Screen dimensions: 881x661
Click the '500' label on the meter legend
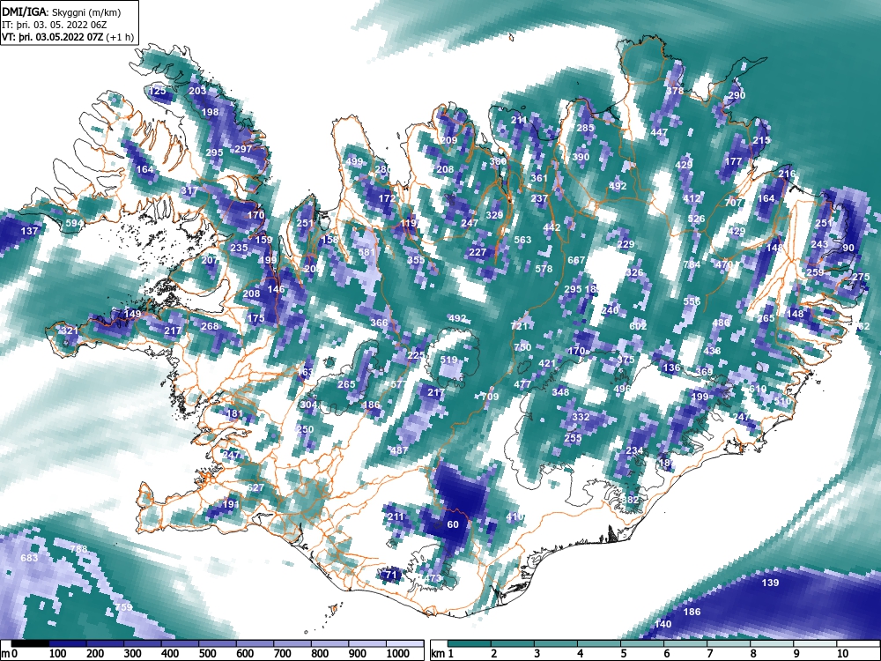207,654
